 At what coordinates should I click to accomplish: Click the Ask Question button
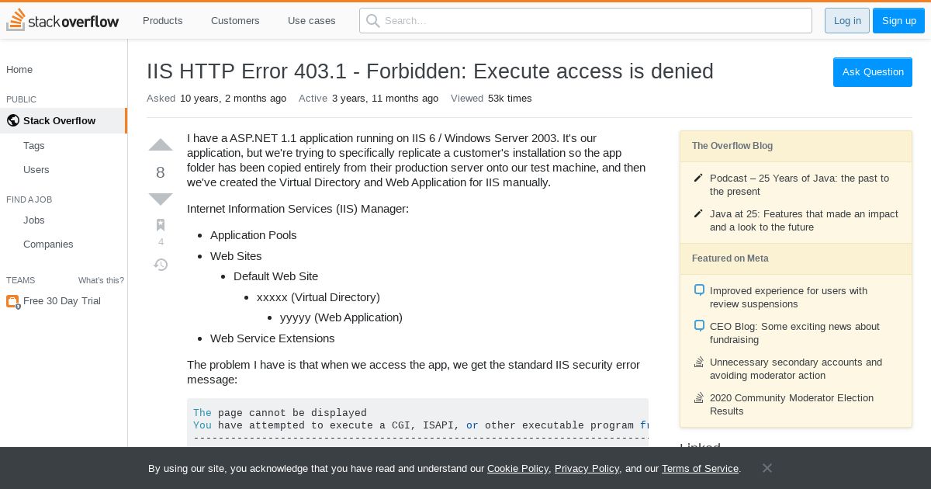[873, 72]
